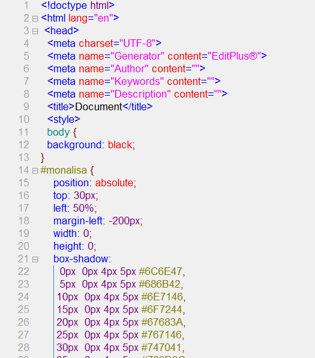The width and height of the screenshot is (315, 358).
Task: Click the body selector text
Action: point(58,132)
